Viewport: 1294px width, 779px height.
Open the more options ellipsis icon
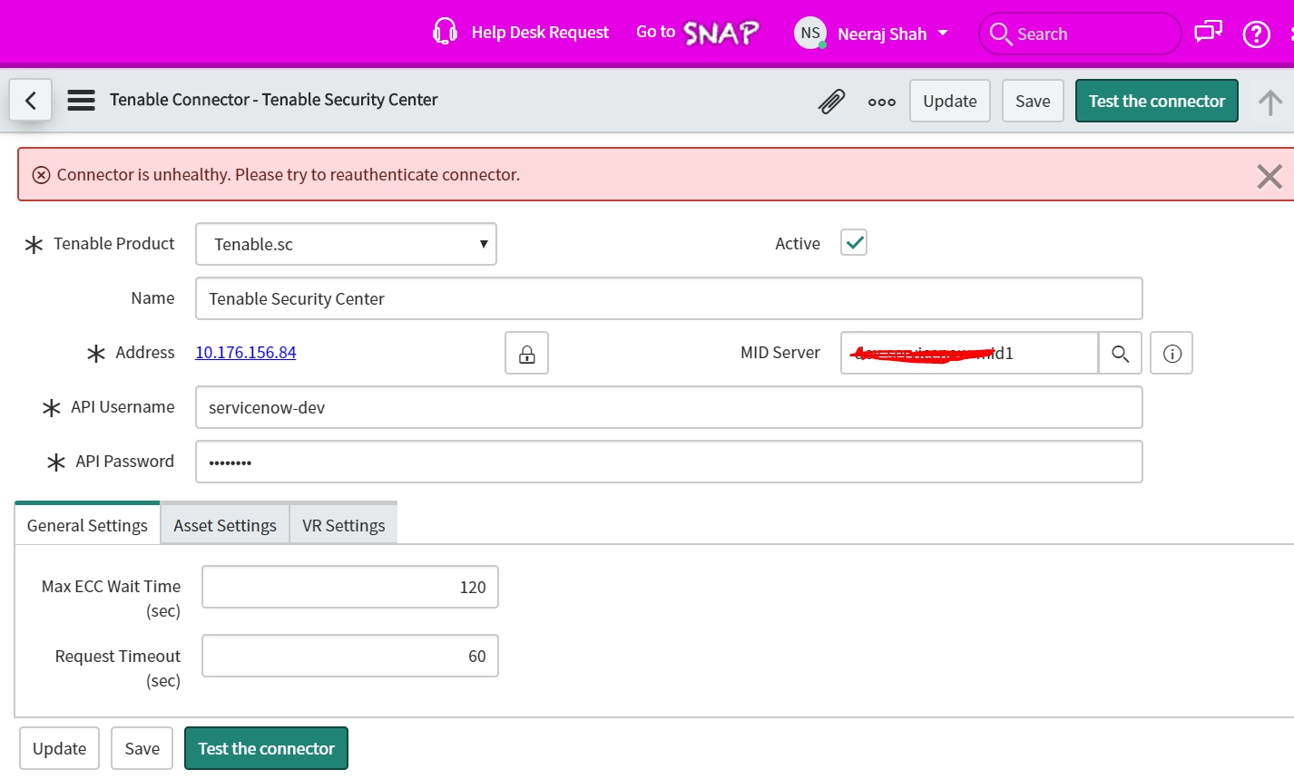click(881, 102)
